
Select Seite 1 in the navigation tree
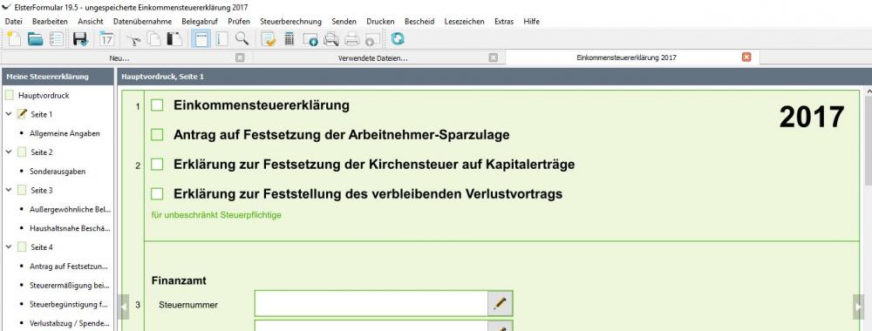point(42,114)
